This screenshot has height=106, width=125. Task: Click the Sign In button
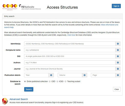tap(116, 6)
